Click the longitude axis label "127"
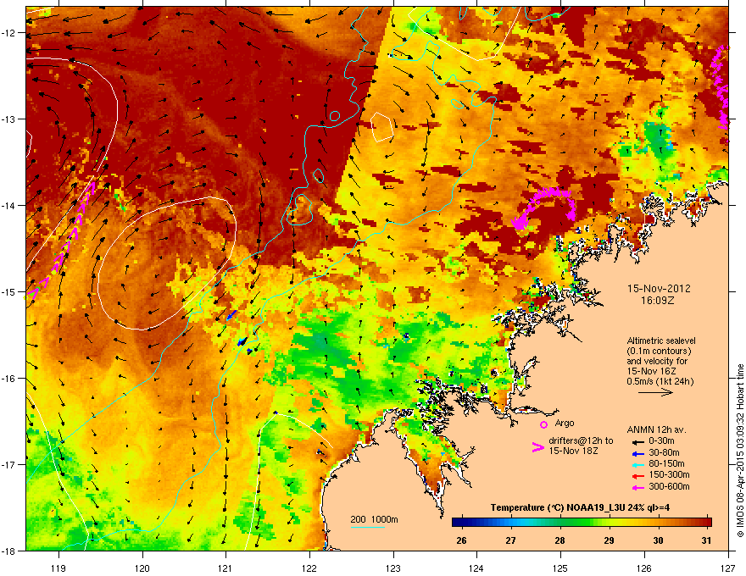The image size is (746, 576). (x=728, y=568)
